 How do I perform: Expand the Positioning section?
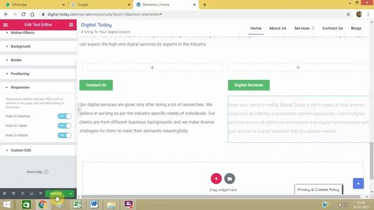coord(38,74)
